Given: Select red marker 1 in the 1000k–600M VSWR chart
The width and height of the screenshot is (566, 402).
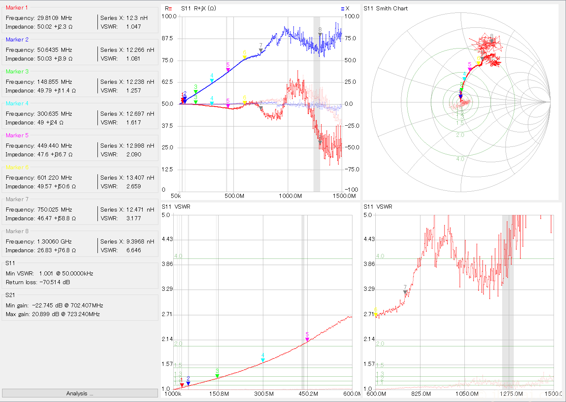Looking at the screenshot, I should pyautogui.click(x=182, y=385).
